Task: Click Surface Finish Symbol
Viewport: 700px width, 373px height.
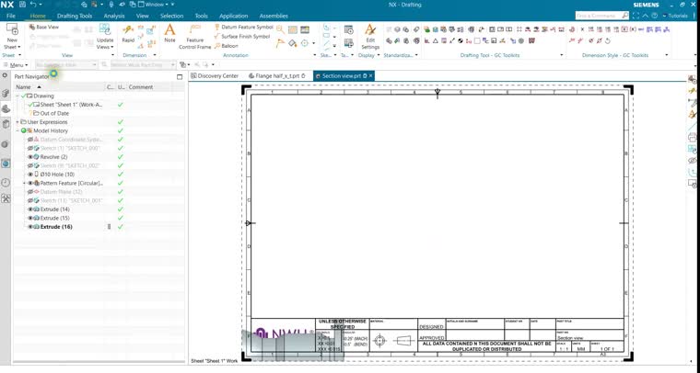Action: (242, 37)
